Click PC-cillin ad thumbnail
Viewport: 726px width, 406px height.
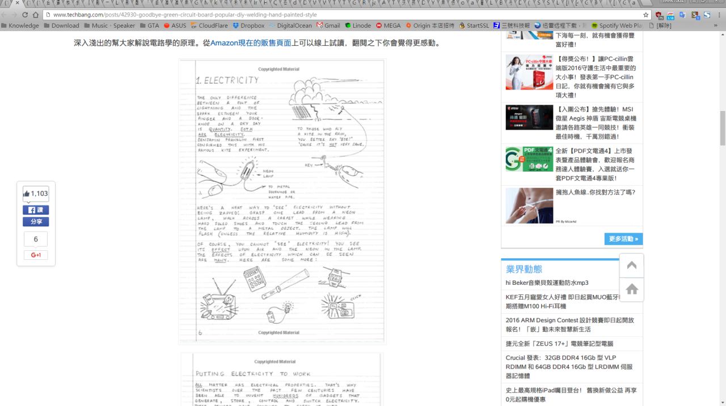point(529,72)
